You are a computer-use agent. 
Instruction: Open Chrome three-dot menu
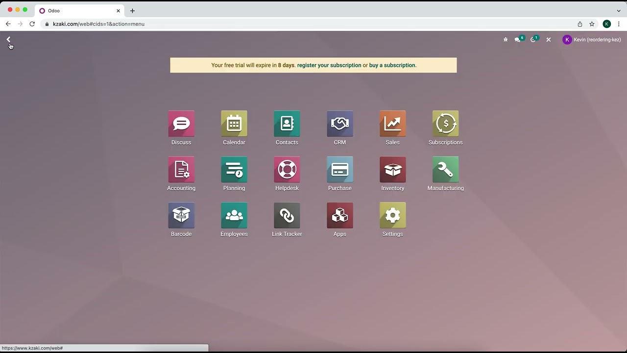pyautogui.click(x=619, y=24)
